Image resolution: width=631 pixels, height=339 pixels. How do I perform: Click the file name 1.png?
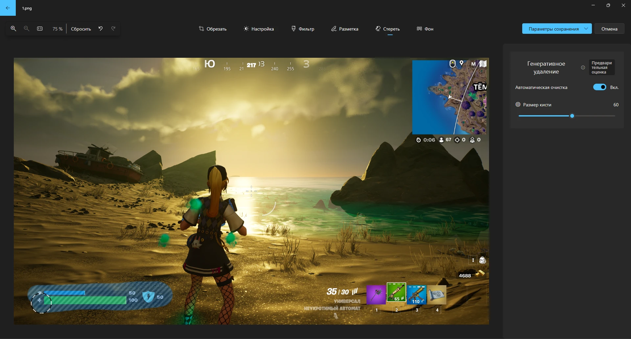[27, 8]
